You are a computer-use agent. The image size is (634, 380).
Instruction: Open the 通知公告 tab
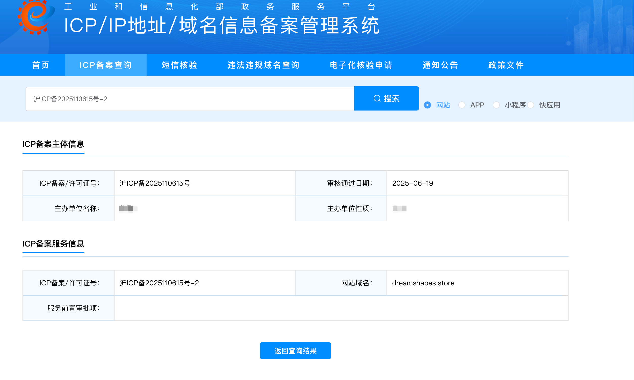click(440, 65)
